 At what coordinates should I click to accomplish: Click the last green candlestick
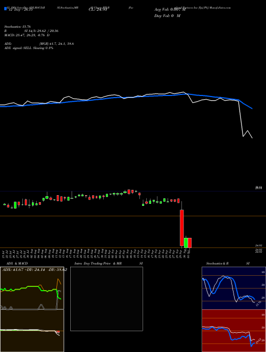coord(186,243)
